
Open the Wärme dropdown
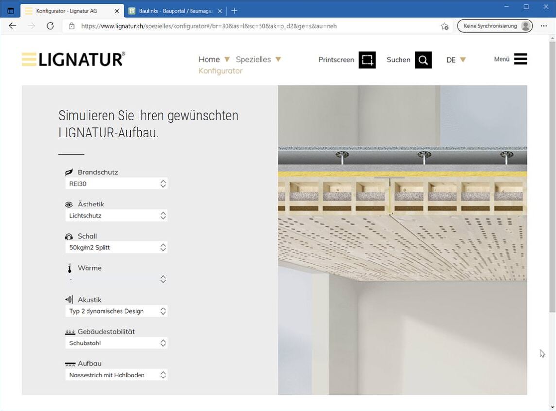[116, 279]
